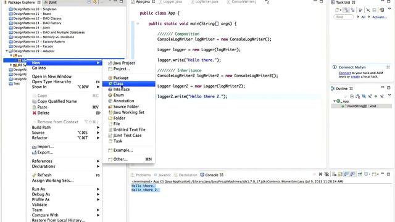Screen dimensions: 395x222
Task: Select main(String[]) method in Outline
Action: pyautogui.click(x=361, y=106)
